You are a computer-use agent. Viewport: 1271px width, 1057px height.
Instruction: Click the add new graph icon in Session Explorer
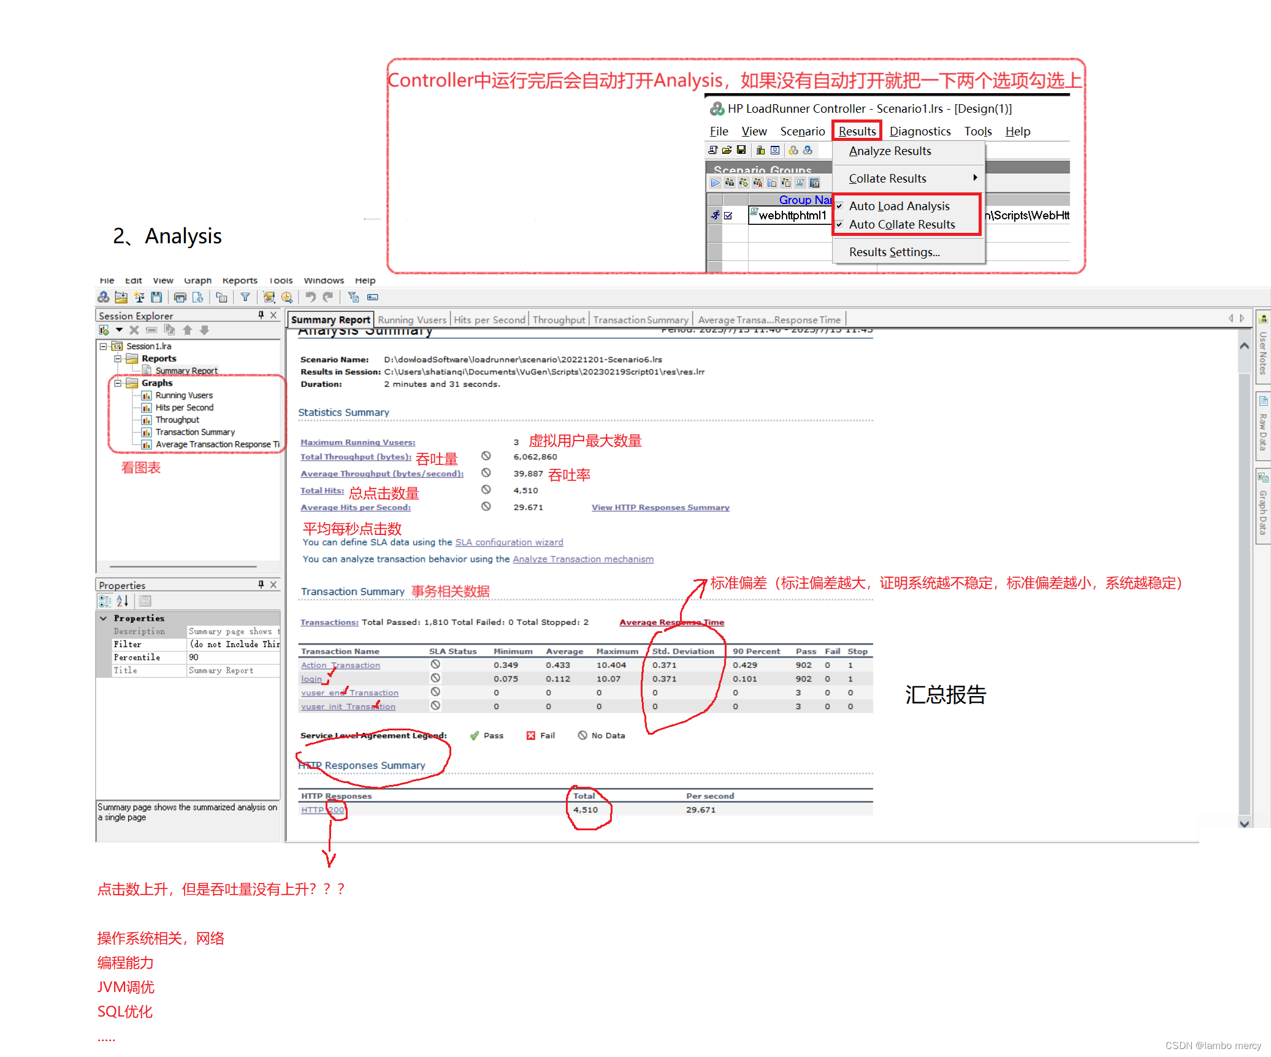click(104, 330)
